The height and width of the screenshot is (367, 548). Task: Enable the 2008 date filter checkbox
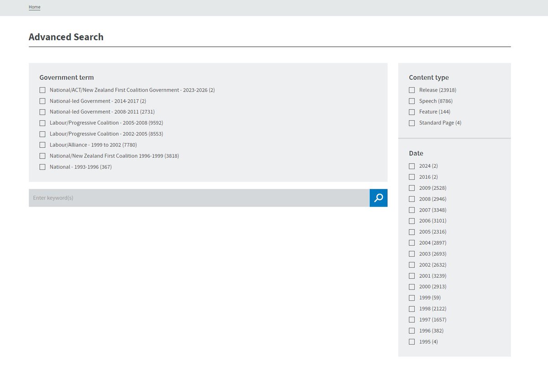(412, 199)
